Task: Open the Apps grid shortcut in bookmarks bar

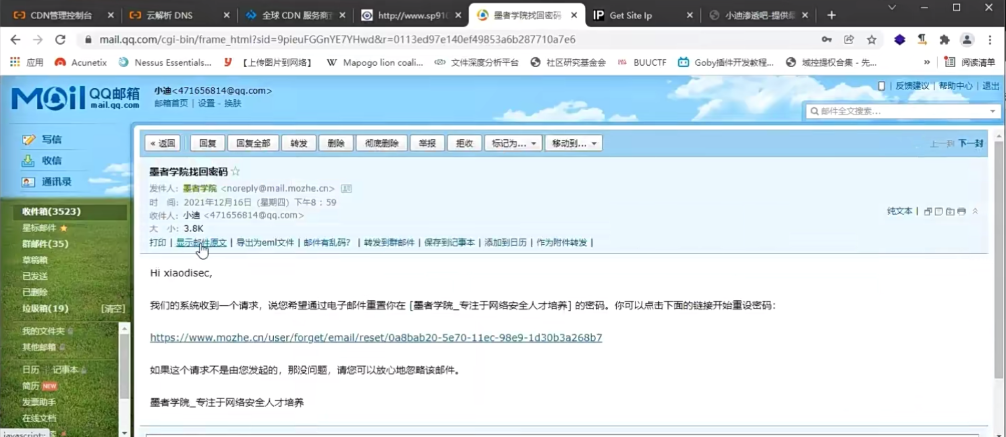Action: click(x=15, y=62)
